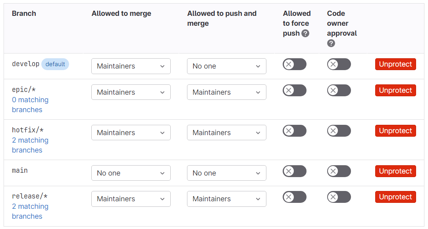Open release/* Allowed to push and merge dropdown
428x229 pixels.
[227, 199]
